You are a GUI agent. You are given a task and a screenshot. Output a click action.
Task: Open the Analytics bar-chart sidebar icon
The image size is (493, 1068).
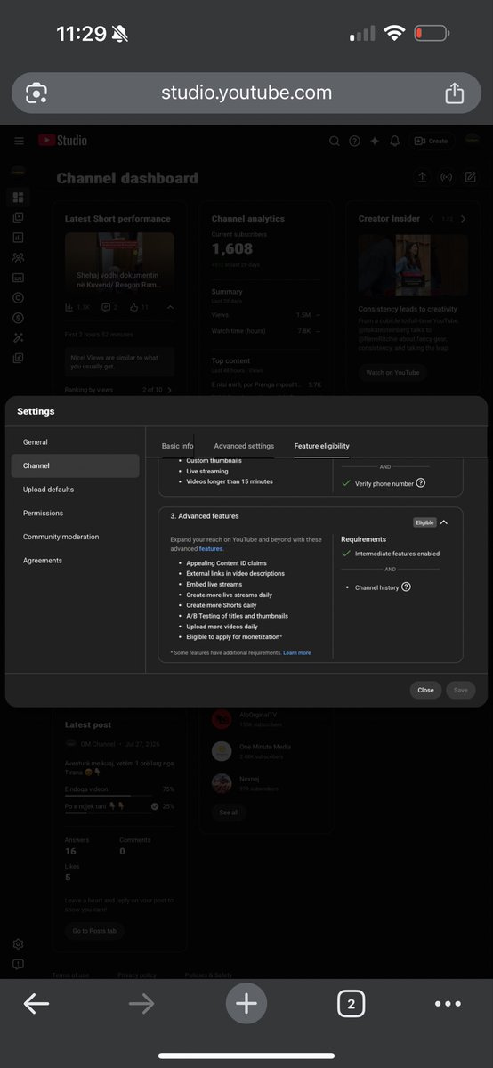tap(19, 238)
